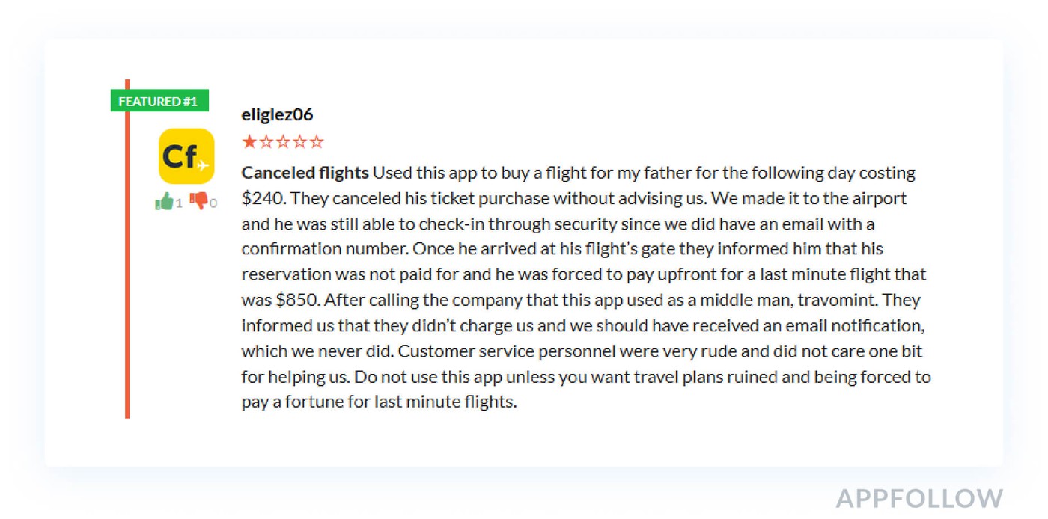Click the red thumbs-down icon
1048x519 pixels.
click(x=198, y=201)
